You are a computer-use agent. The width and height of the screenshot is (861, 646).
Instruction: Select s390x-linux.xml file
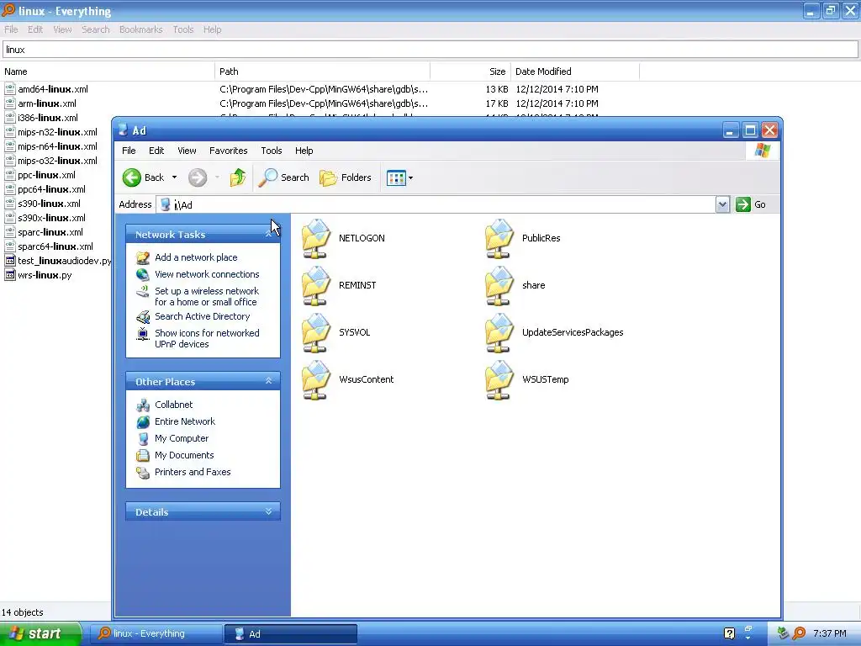point(51,218)
